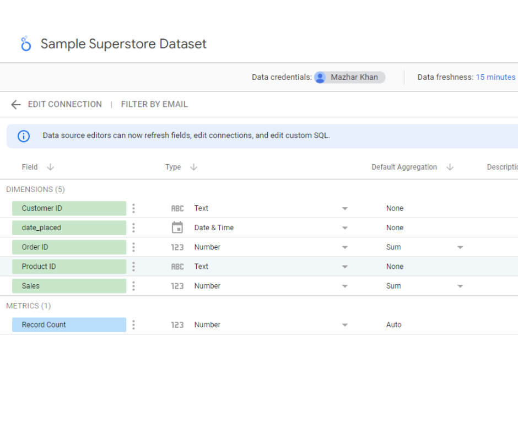The width and height of the screenshot is (518, 434).
Task: Click FILTER BY EMAIL
Action: [x=154, y=105]
